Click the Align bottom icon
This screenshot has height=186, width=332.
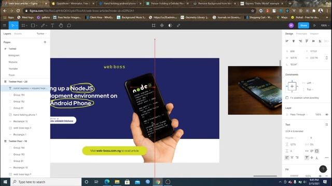[x=320, y=41]
